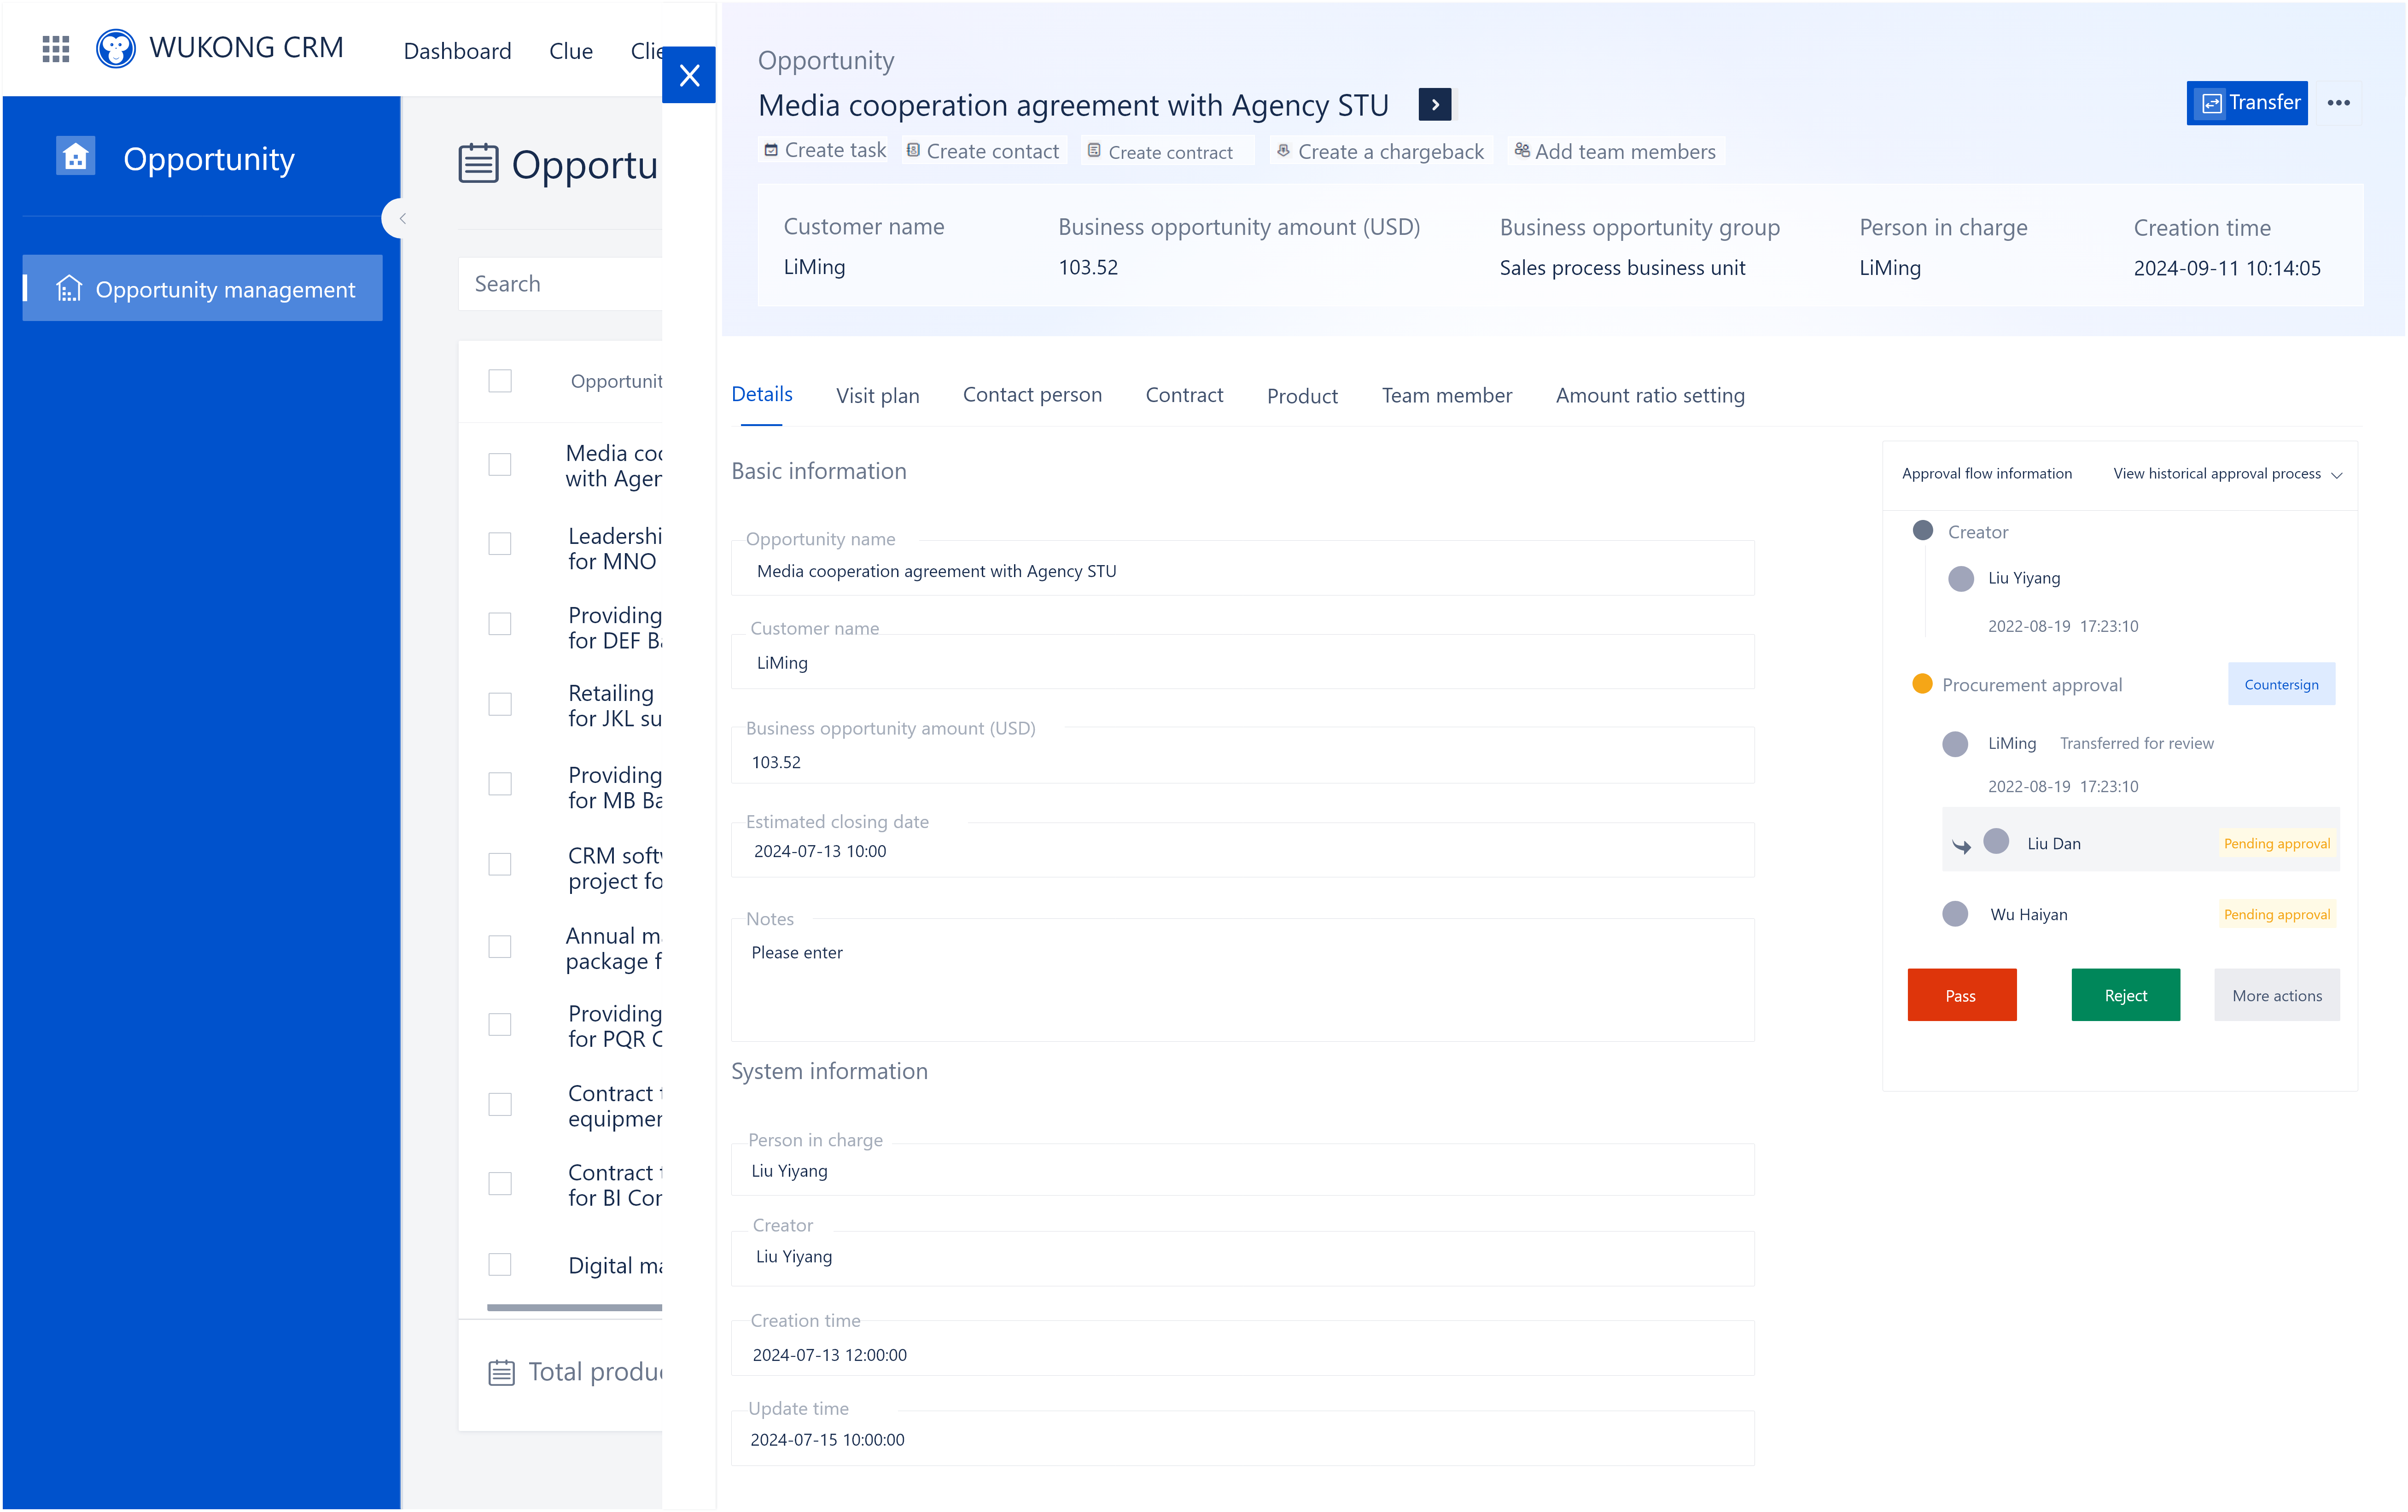The image size is (2408, 1512).
Task: Click the Create task button label
Action: pyautogui.click(x=836, y=150)
